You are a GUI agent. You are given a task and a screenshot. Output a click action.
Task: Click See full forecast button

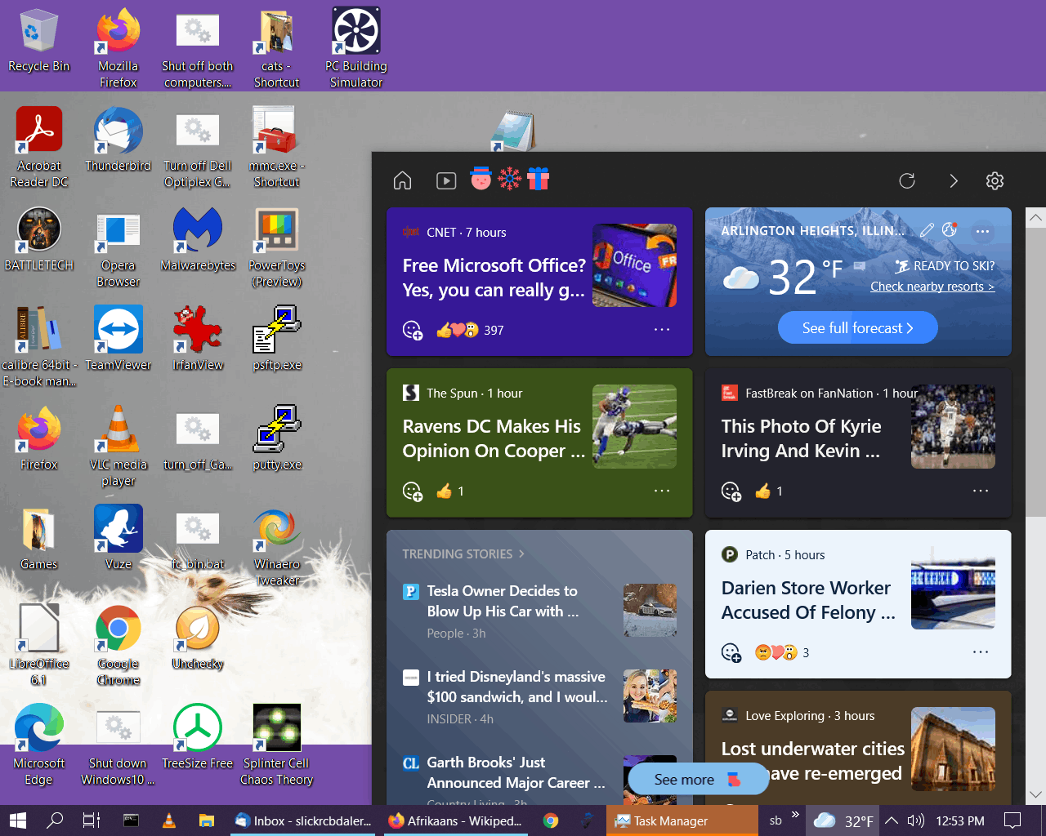click(857, 328)
